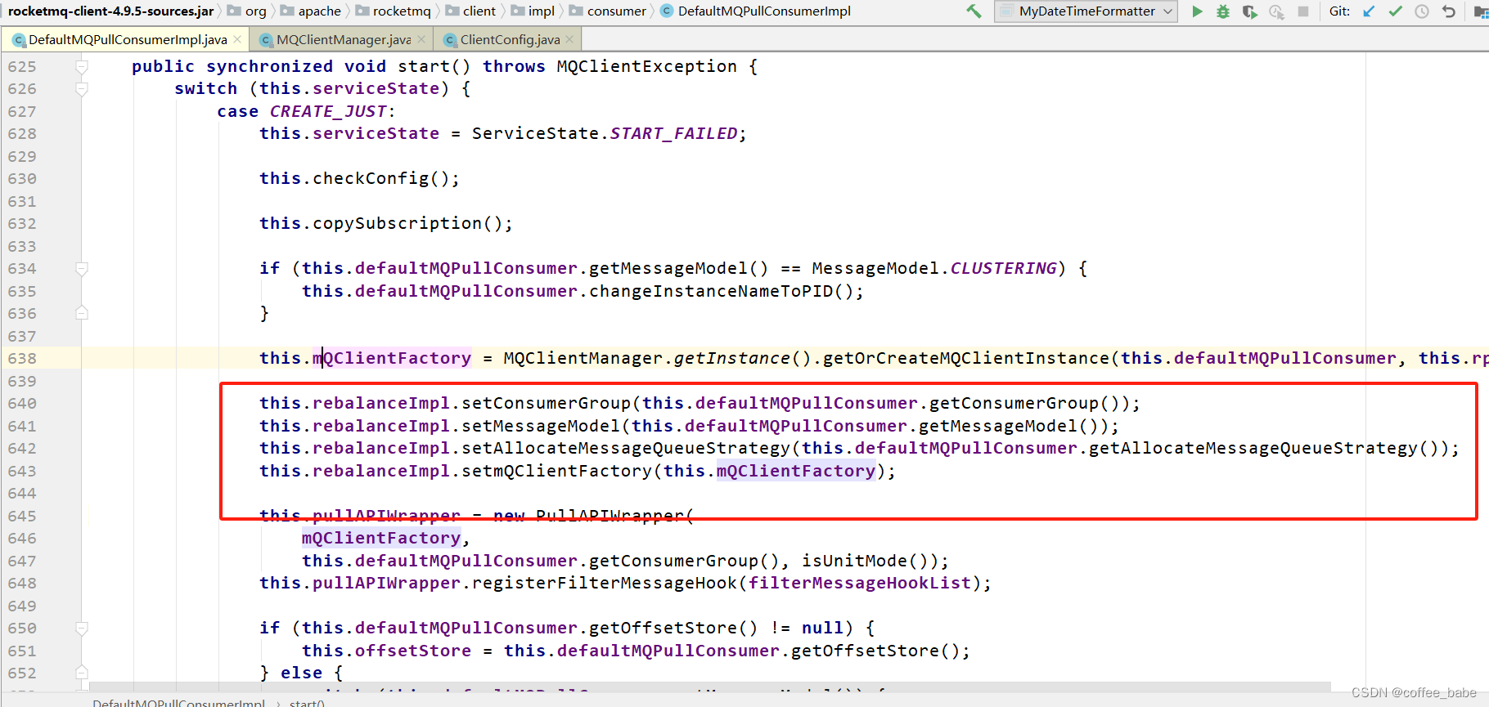Click the client folder breadcrumb
This screenshot has height=707, width=1489.
coord(470,11)
